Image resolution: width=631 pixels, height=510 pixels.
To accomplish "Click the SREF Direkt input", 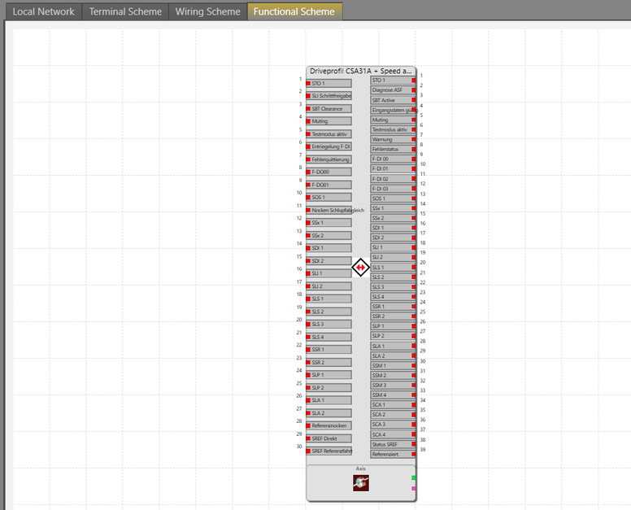I will [329, 438].
